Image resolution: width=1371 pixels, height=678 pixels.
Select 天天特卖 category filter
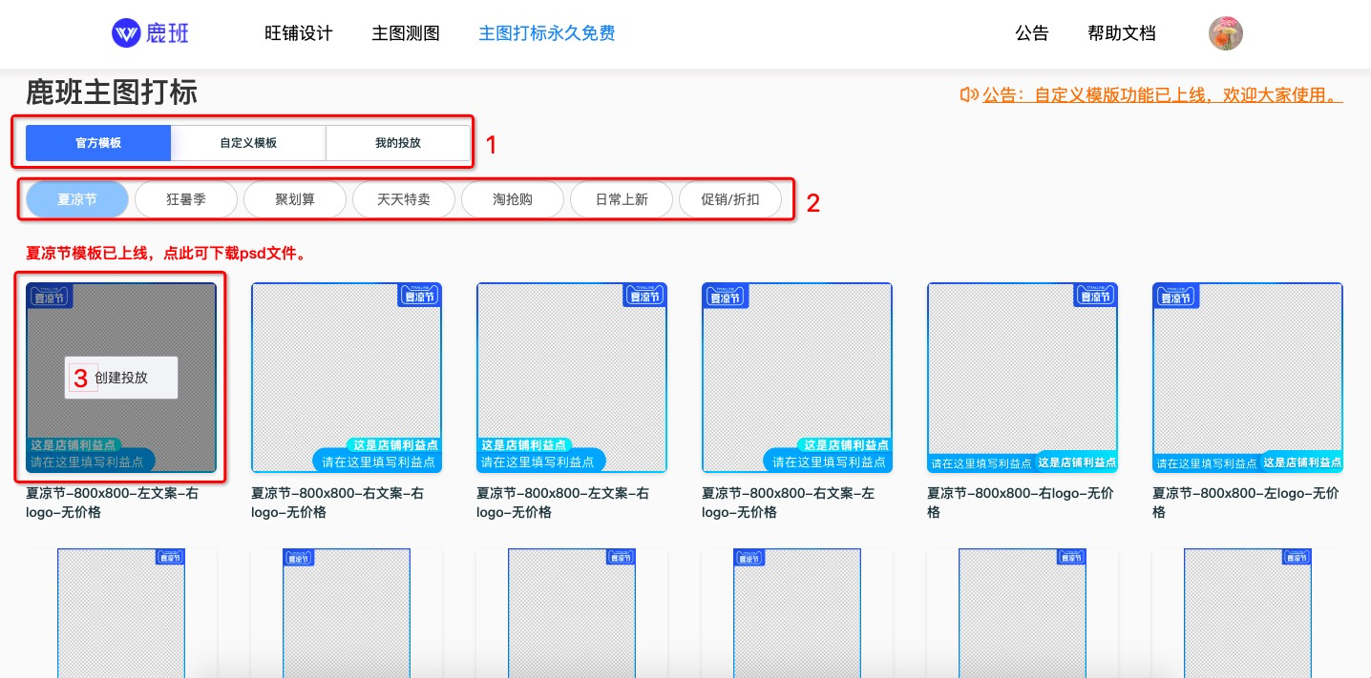(x=404, y=200)
